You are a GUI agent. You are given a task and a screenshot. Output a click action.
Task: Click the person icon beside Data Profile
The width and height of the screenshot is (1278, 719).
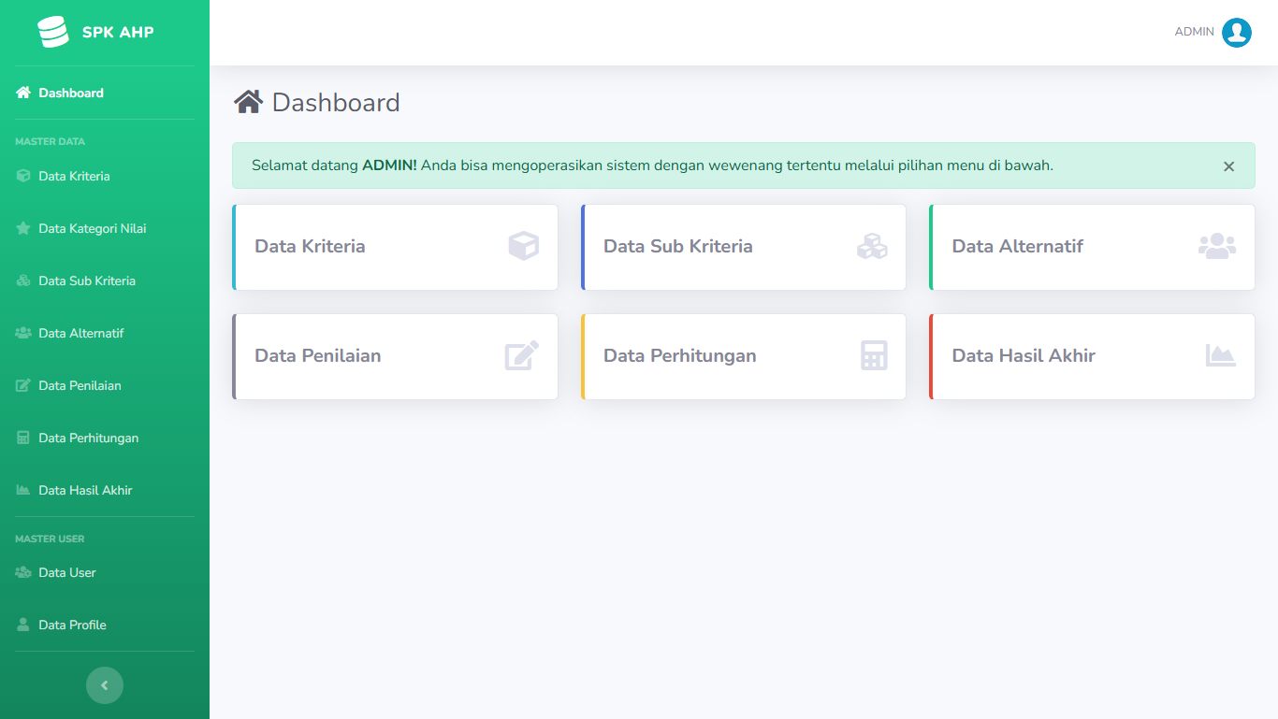pos(23,625)
